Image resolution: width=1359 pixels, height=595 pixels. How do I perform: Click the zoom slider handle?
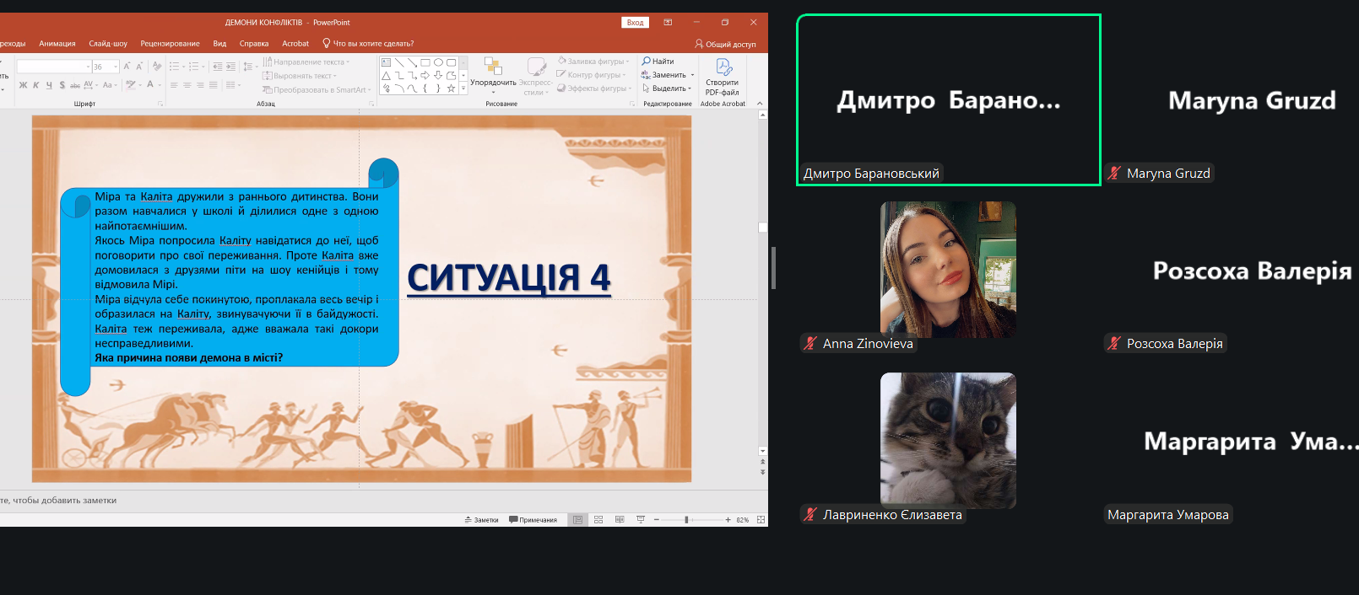[x=686, y=520]
